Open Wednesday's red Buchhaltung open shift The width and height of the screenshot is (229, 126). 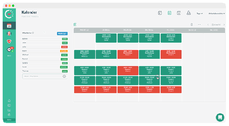128,55
